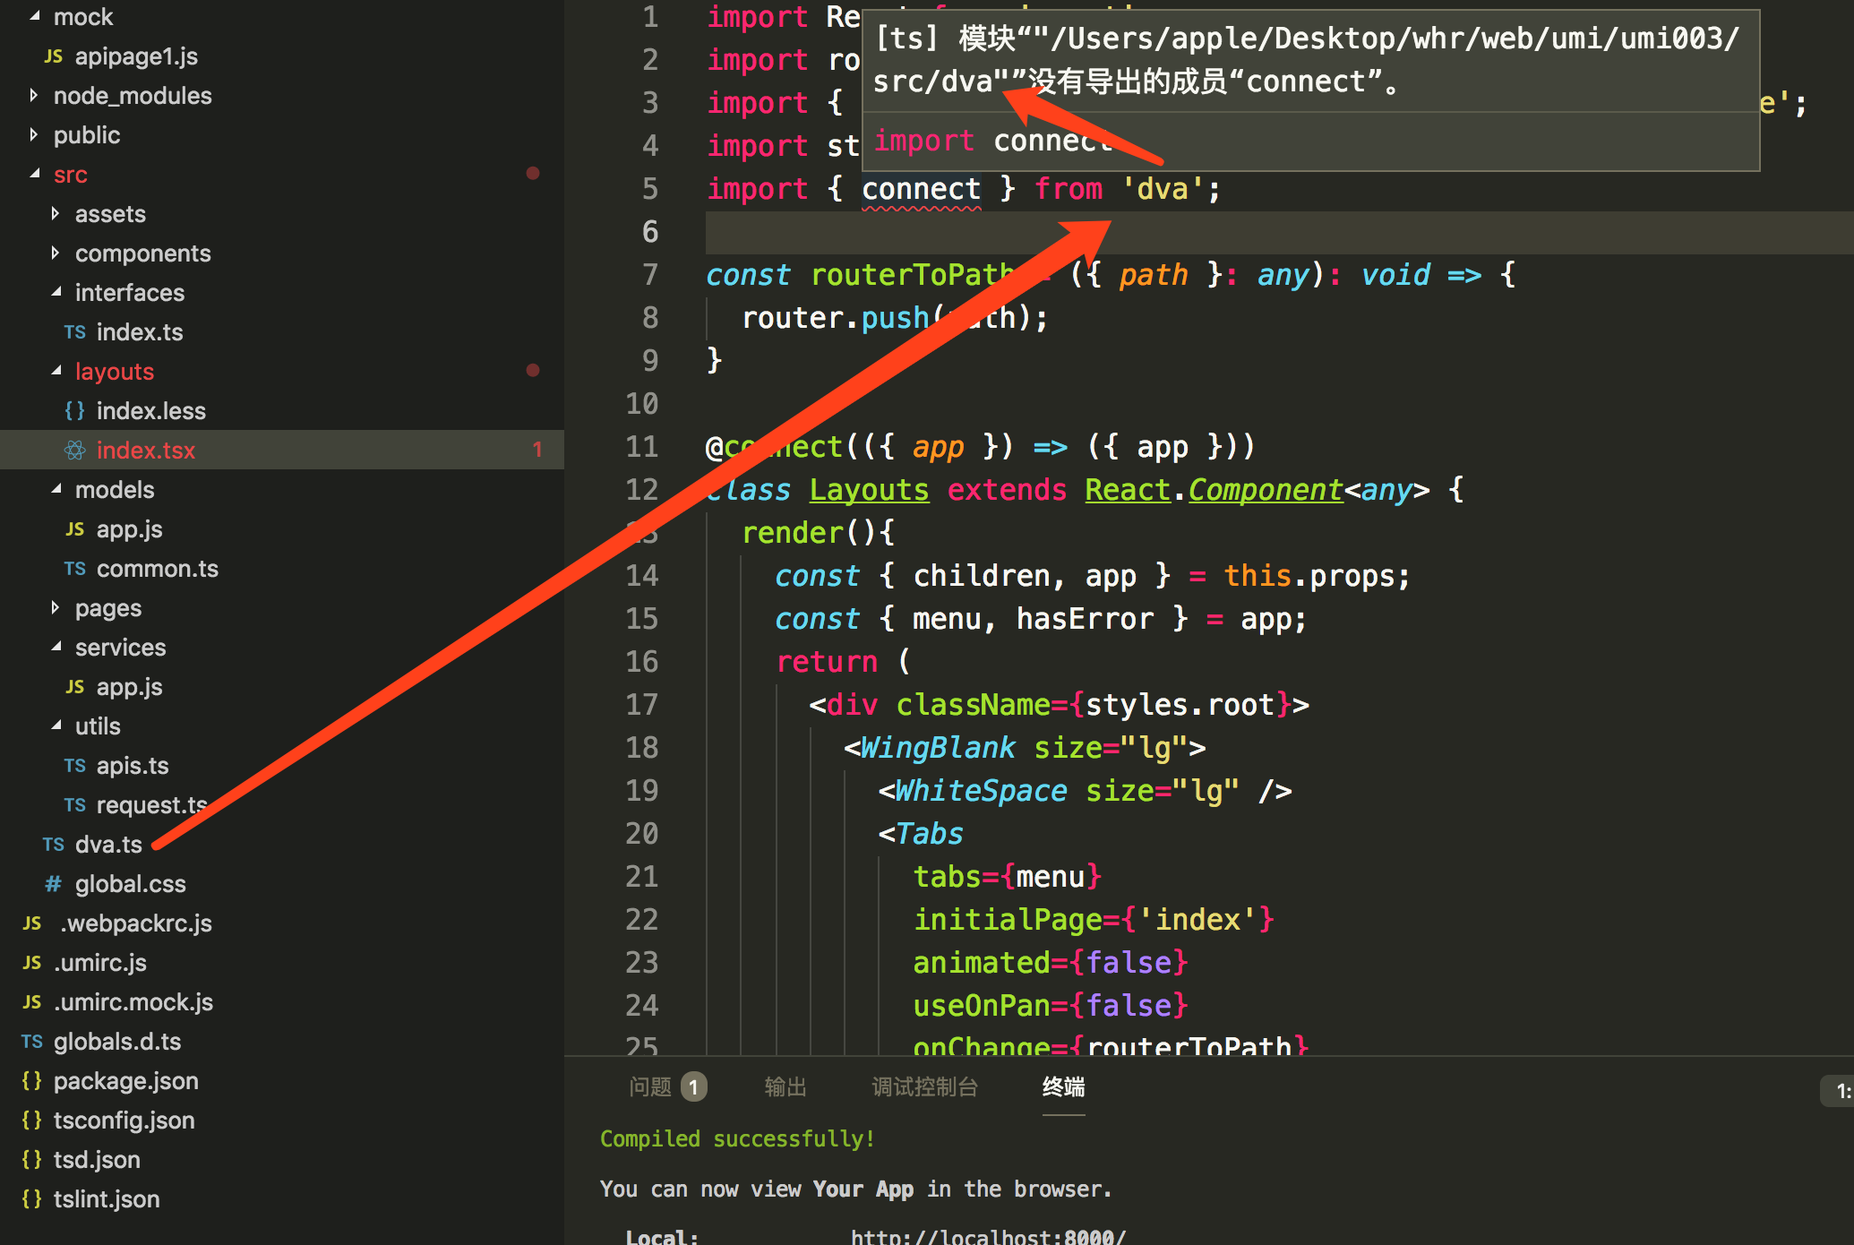Viewport: 1854px width, 1245px height.
Task: Expand the node_modules folder
Action: 34,95
